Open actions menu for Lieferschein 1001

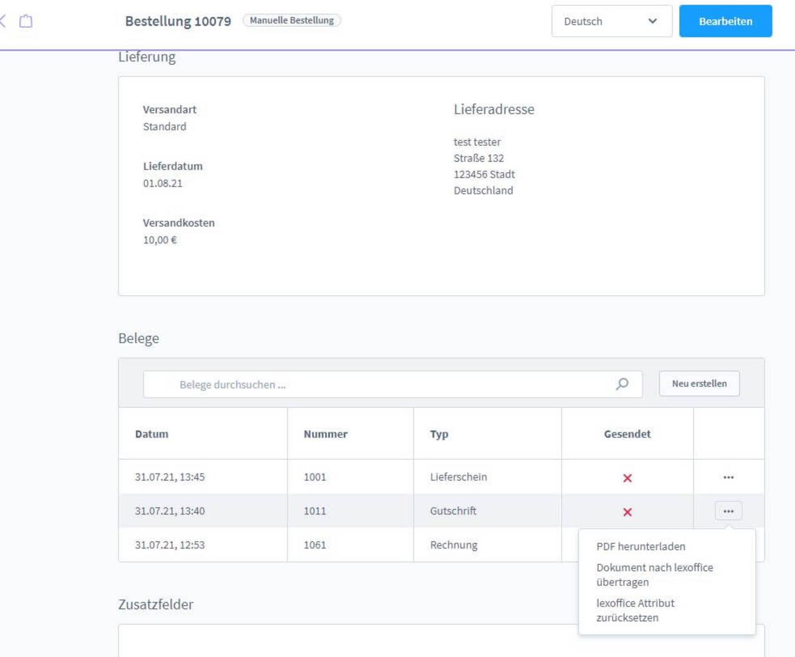pos(728,477)
